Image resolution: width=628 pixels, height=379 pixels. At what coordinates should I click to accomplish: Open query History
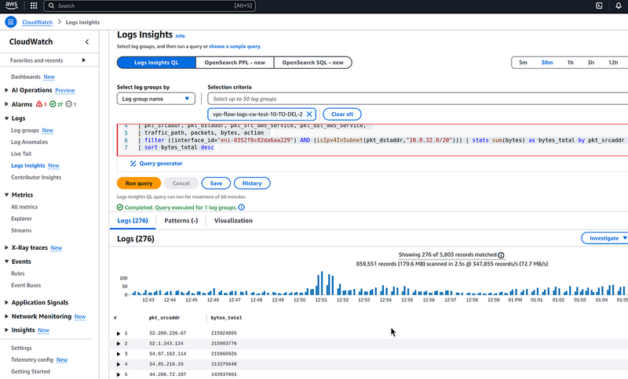coord(252,183)
